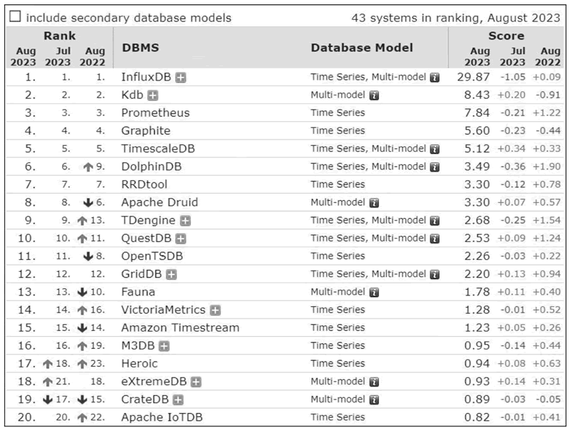Click the plus icon next to GridDB

[x=171, y=274]
